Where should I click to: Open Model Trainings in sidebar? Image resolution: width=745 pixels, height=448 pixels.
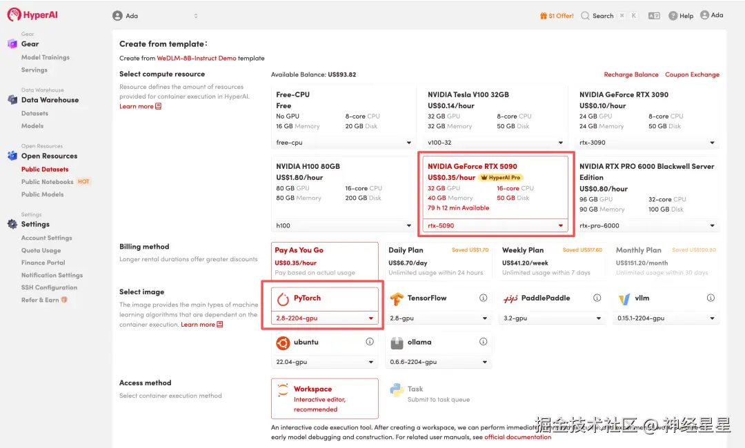[45, 57]
